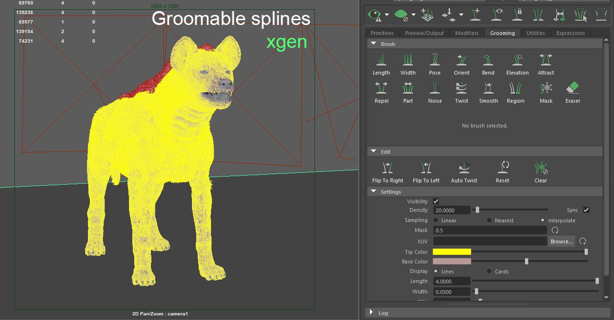614x320 pixels.
Task: Select the Length grooming brush
Action: [381, 65]
